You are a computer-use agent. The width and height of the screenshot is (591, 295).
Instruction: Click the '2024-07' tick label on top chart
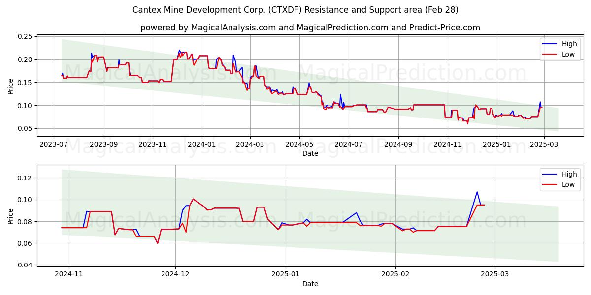pyautogui.click(x=349, y=145)
